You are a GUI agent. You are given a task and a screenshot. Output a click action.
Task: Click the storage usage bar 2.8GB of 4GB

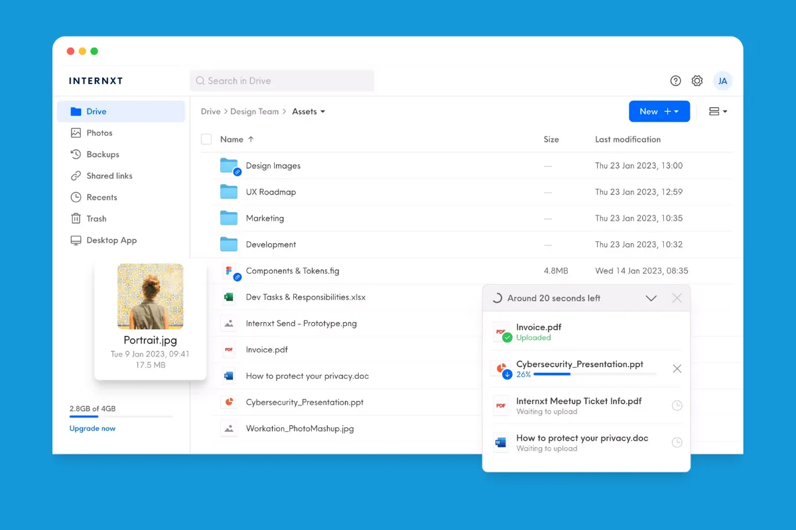pyautogui.click(x=121, y=417)
